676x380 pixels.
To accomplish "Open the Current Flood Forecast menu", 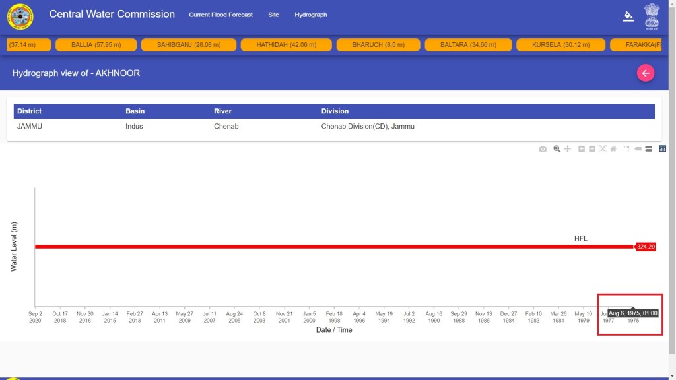I will pyautogui.click(x=220, y=15).
